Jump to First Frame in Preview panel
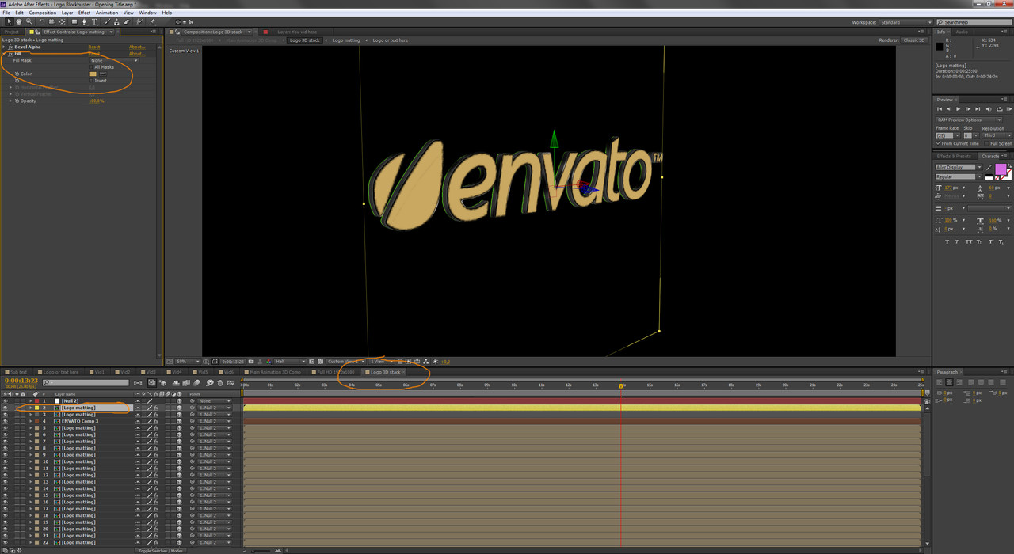 940,109
